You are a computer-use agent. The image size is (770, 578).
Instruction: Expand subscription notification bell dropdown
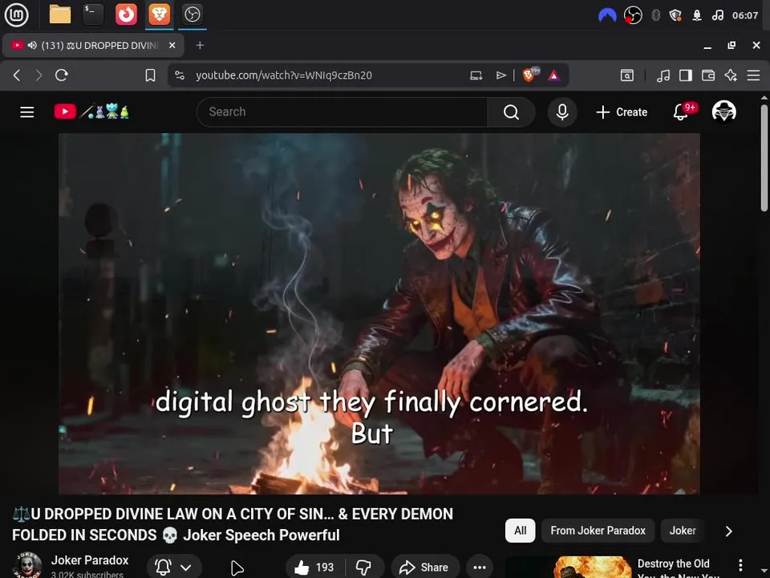click(174, 568)
